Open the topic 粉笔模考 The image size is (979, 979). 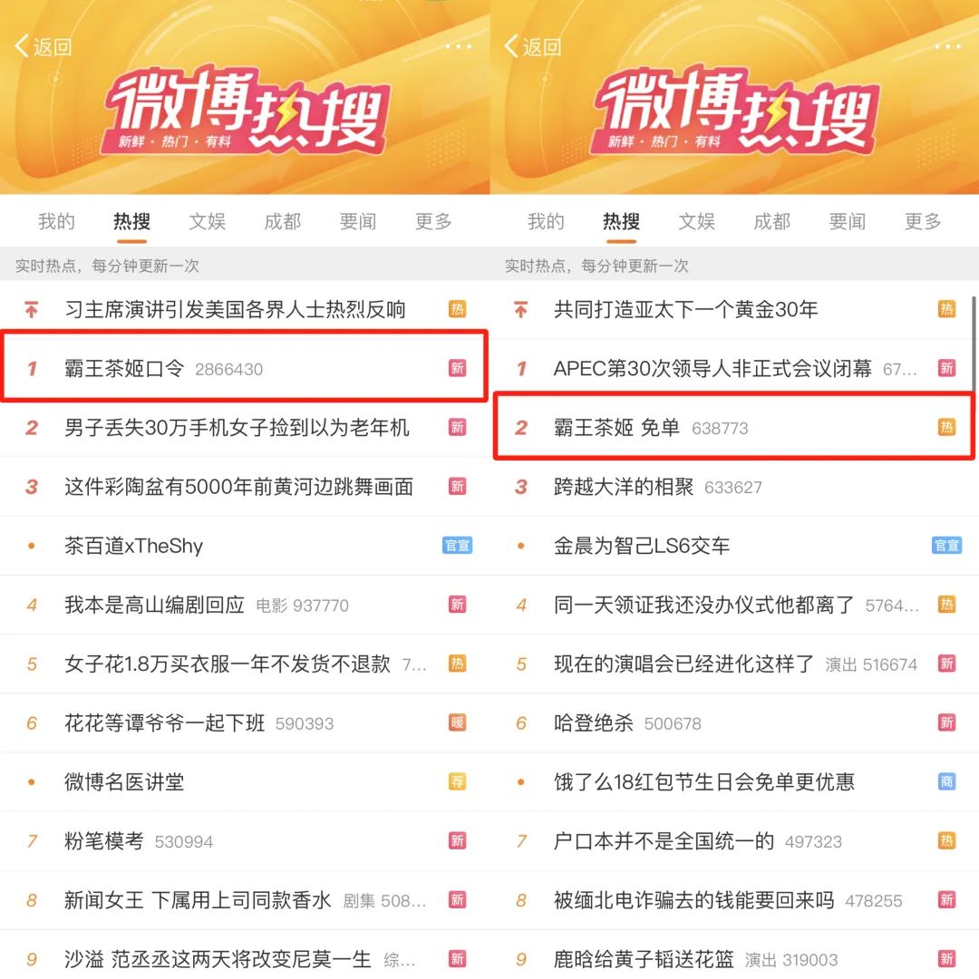(245, 841)
